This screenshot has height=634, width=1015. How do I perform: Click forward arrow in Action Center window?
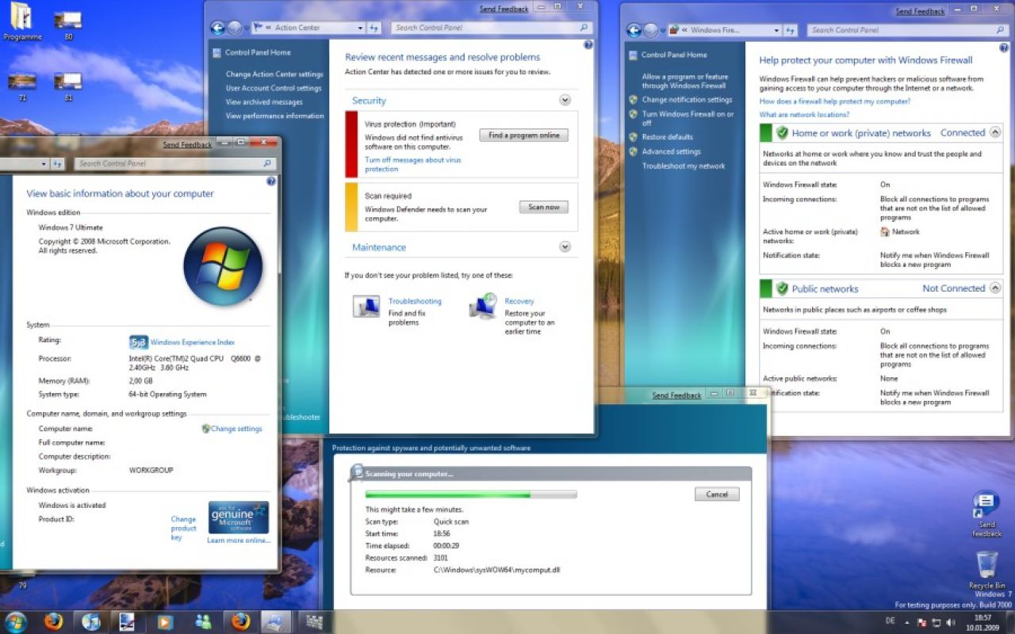click(x=235, y=28)
